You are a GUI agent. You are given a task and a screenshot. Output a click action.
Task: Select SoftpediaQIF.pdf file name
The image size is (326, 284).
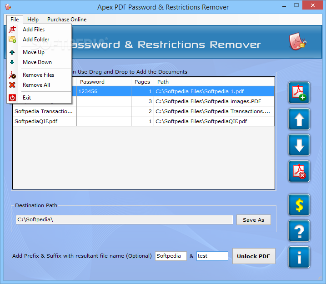pos(45,121)
